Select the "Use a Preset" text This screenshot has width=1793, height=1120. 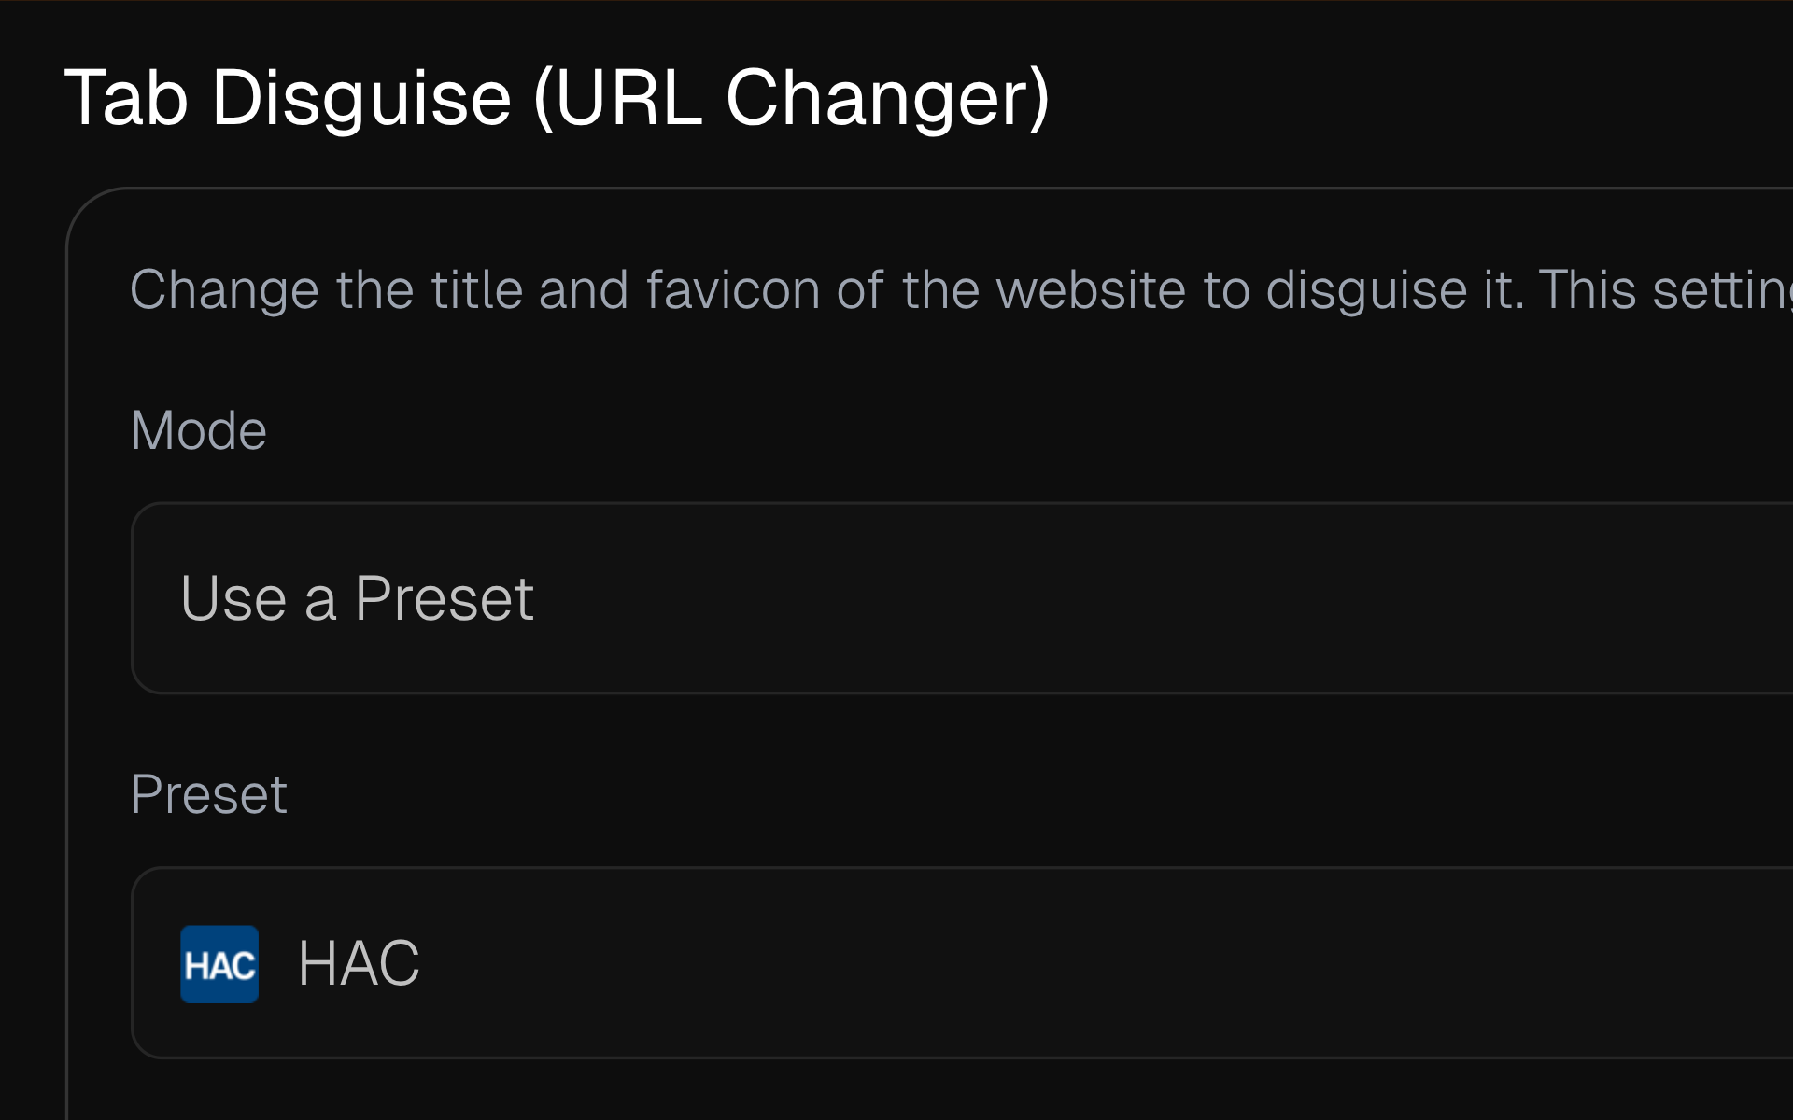coord(357,598)
